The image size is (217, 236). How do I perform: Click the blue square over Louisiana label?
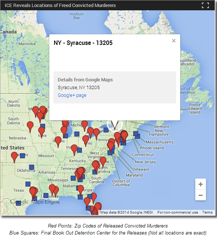tap(46, 196)
